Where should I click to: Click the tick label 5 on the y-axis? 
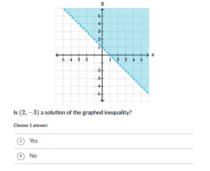pyautogui.click(x=99, y=16)
